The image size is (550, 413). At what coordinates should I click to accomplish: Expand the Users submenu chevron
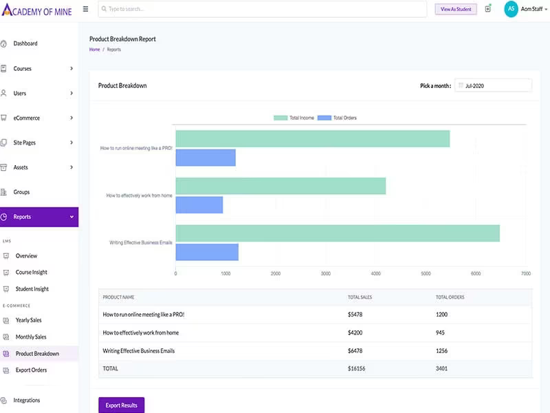point(71,93)
